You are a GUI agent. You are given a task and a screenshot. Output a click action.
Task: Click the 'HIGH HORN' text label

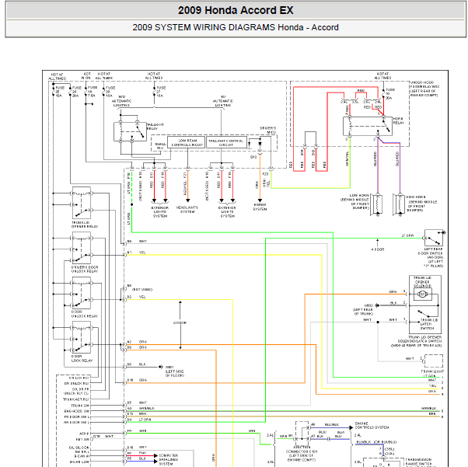pyautogui.click(x=416, y=197)
